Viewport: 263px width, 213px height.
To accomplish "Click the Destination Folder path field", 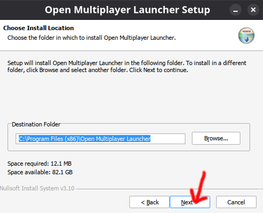I will 100,139.
